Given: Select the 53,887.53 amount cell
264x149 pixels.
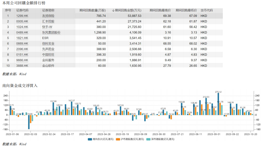Looking at the screenshot, I should pos(135,16).
